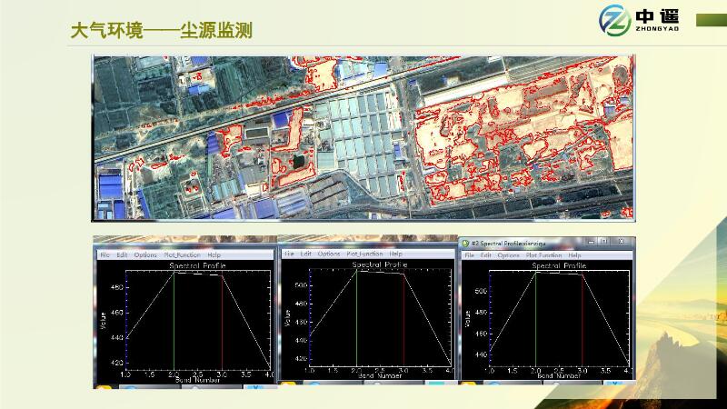
Task: Open Options menu in middle Spectral Profile window
Action: click(329, 254)
